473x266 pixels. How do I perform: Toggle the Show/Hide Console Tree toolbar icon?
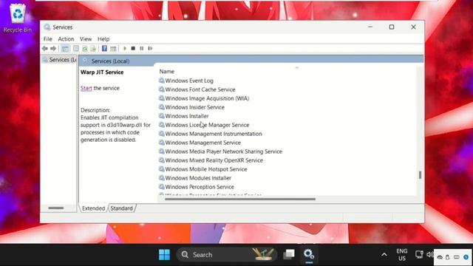pos(65,49)
